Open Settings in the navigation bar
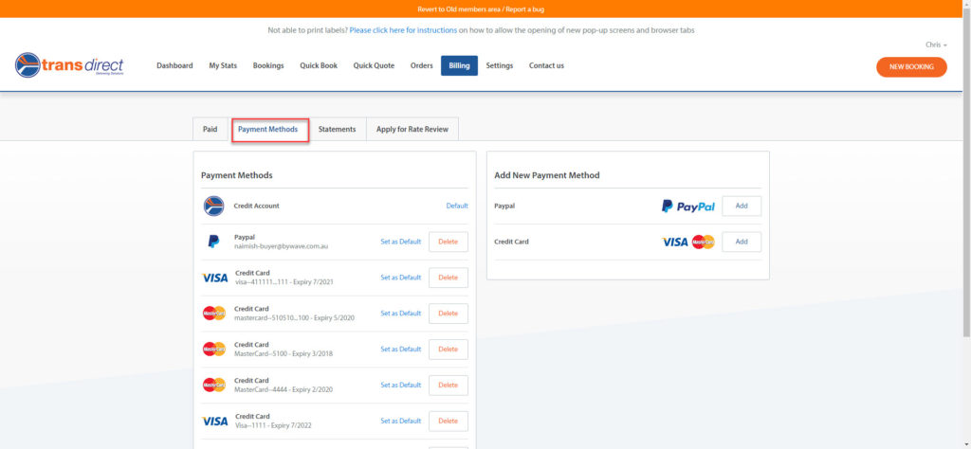Viewport: 971px width, 449px height. [499, 65]
